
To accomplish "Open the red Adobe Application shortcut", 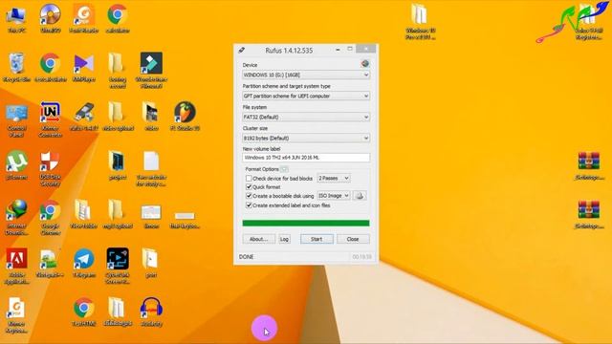I will click(x=16, y=267).
